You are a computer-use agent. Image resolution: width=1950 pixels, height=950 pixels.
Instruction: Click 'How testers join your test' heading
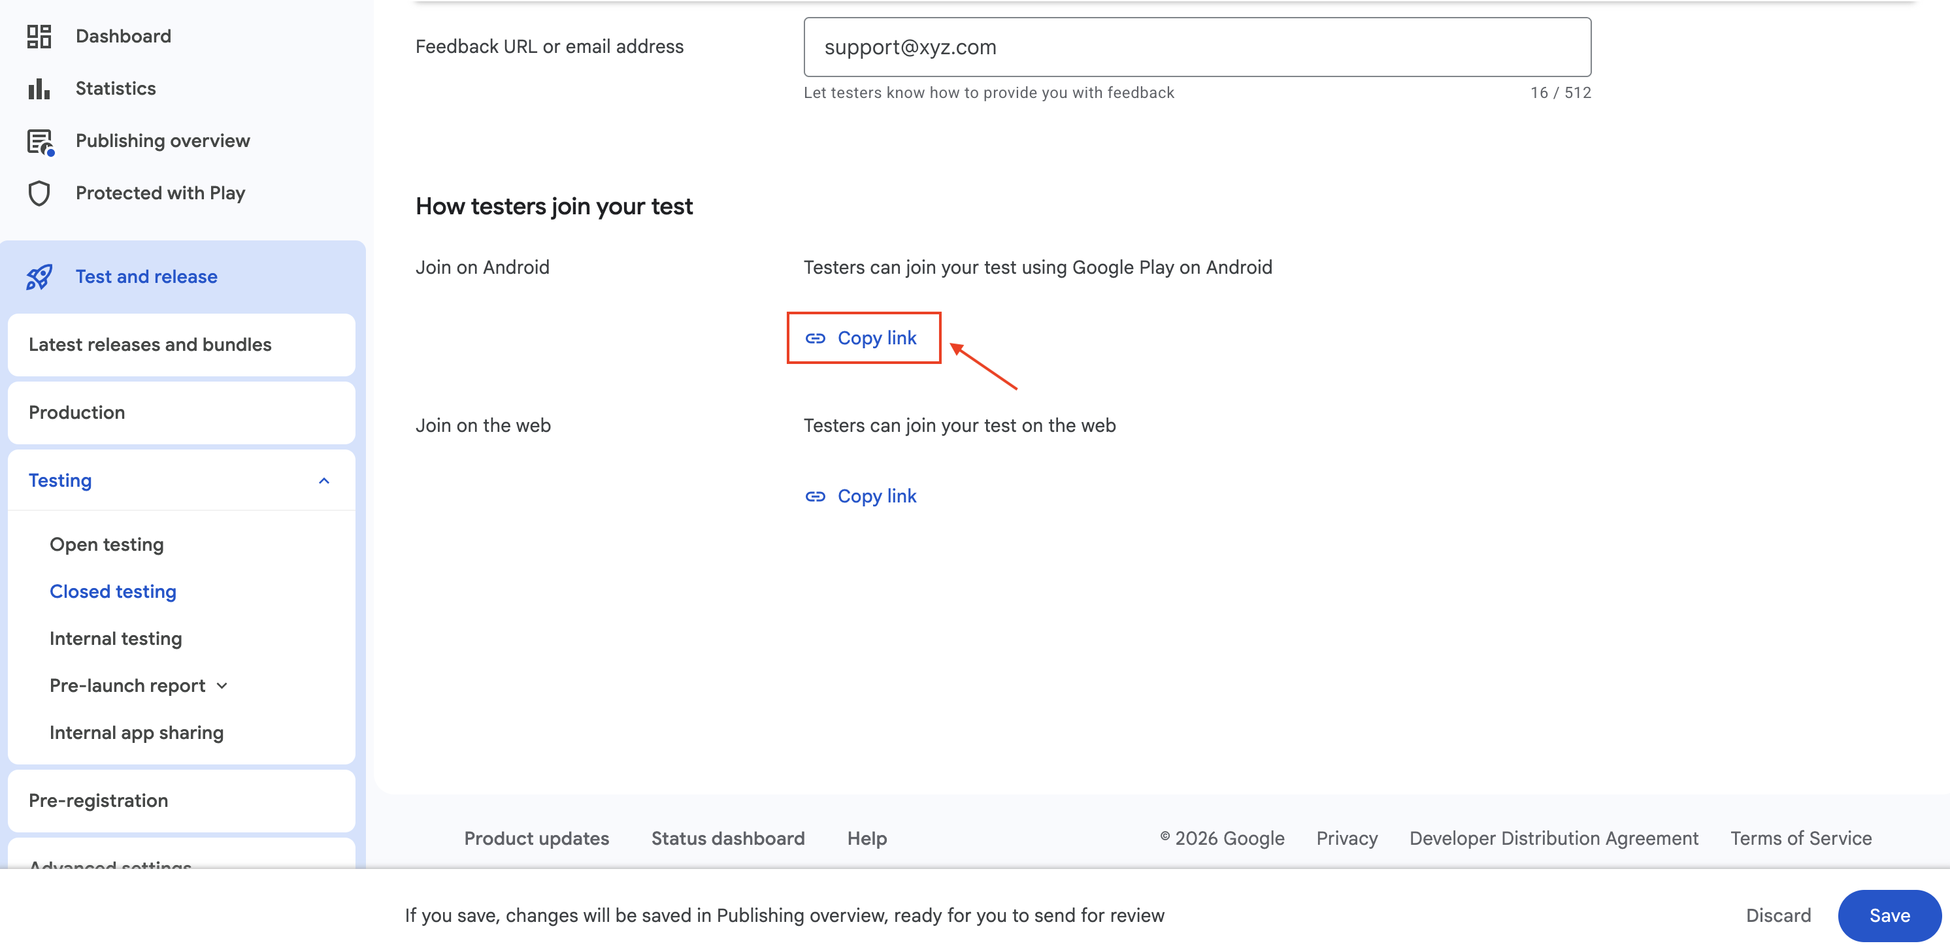pyautogui.click(x=554, y=206)
